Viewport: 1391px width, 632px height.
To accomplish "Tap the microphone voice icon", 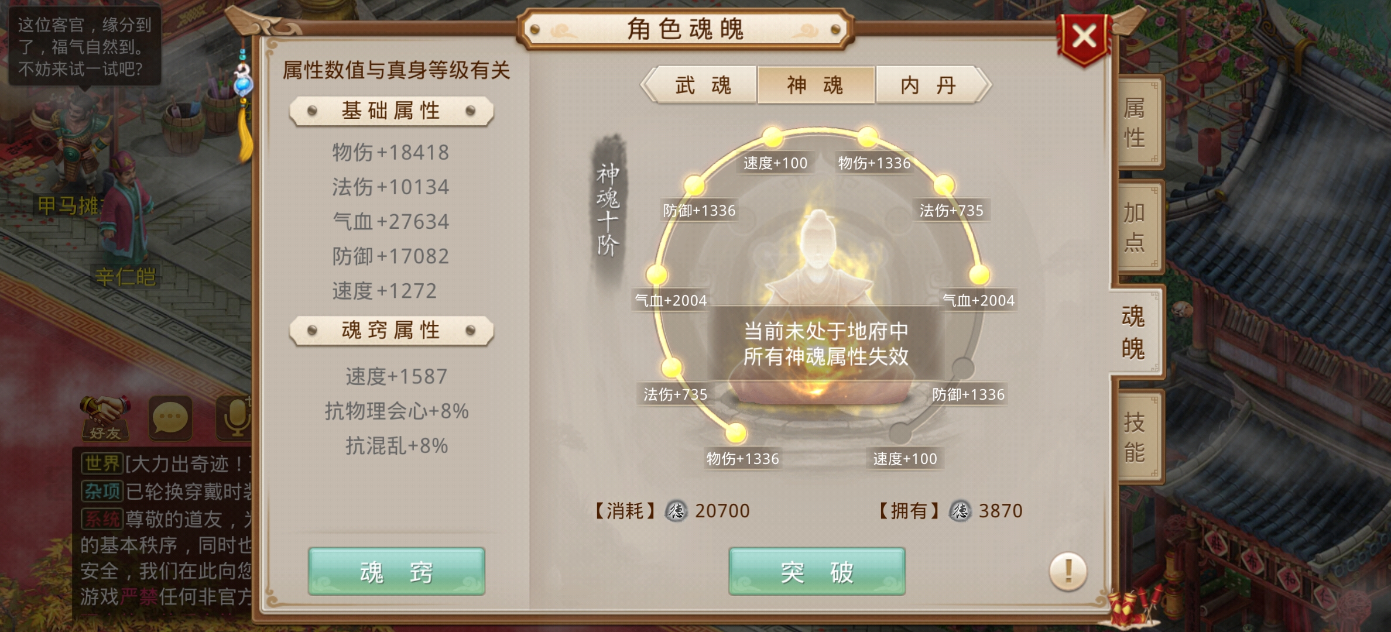I will 235,418.
